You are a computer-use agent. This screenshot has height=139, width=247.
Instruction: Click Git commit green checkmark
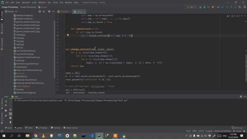click(x=227, y=7)
